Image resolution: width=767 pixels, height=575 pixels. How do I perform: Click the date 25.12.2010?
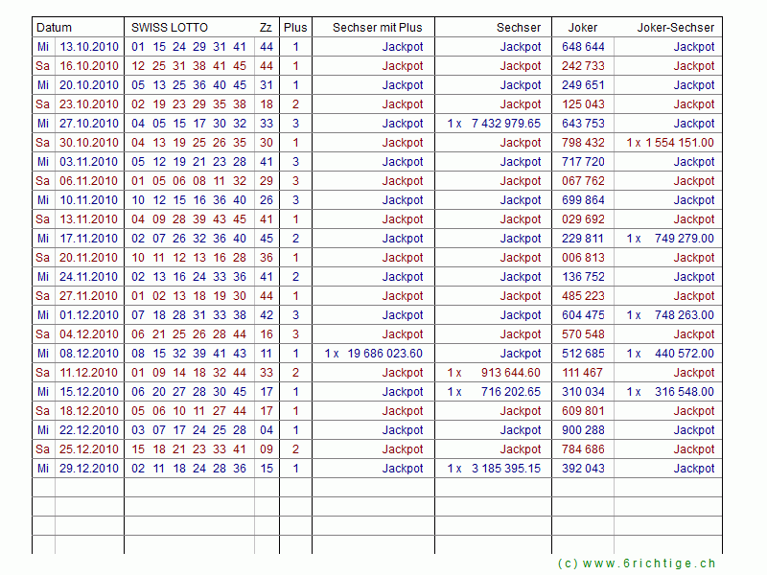click(x=89, y=449)
